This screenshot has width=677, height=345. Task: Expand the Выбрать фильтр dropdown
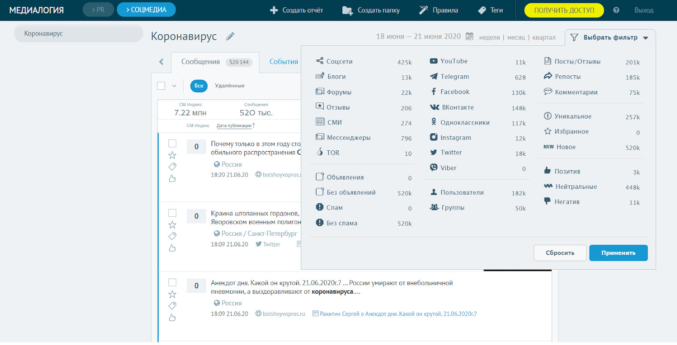610,38
